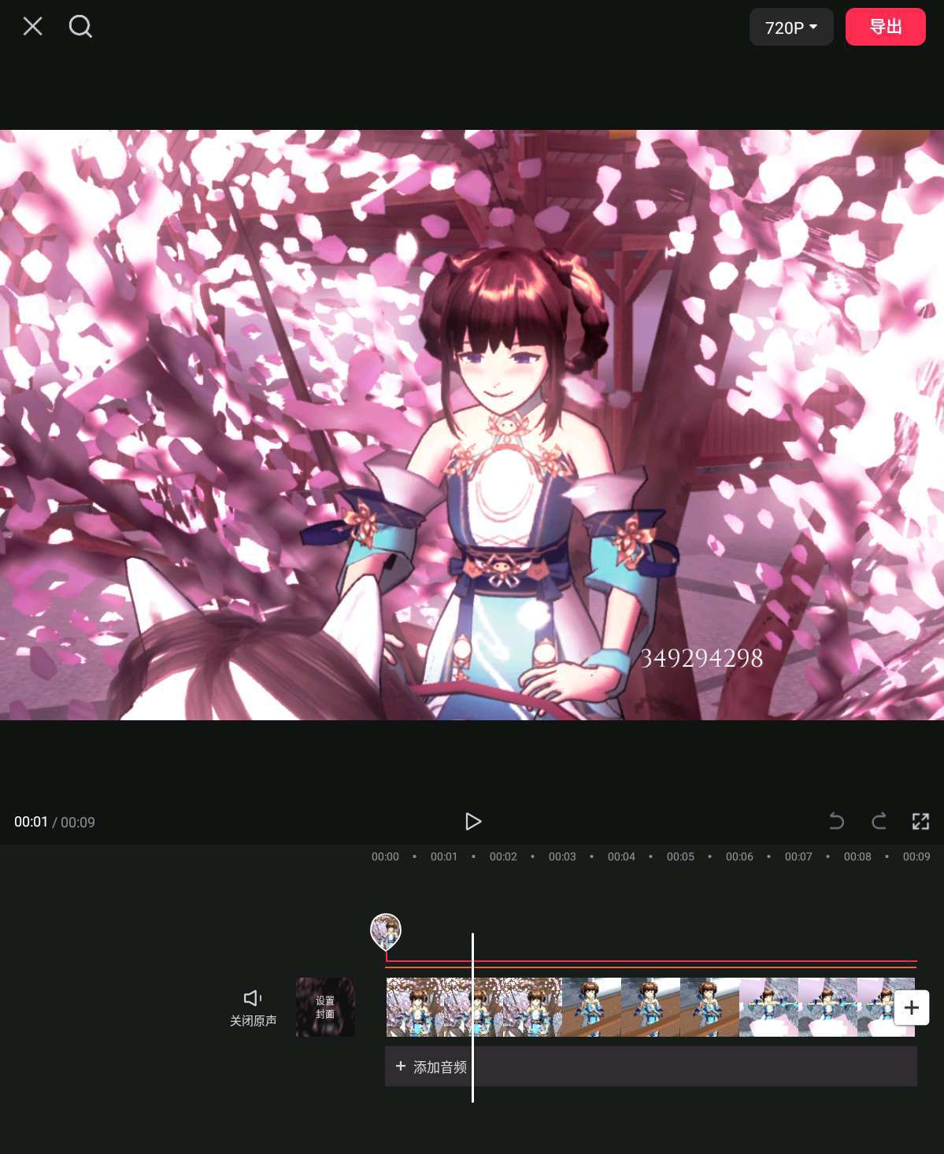Enter fullscreen preview mode

(920, 822)
